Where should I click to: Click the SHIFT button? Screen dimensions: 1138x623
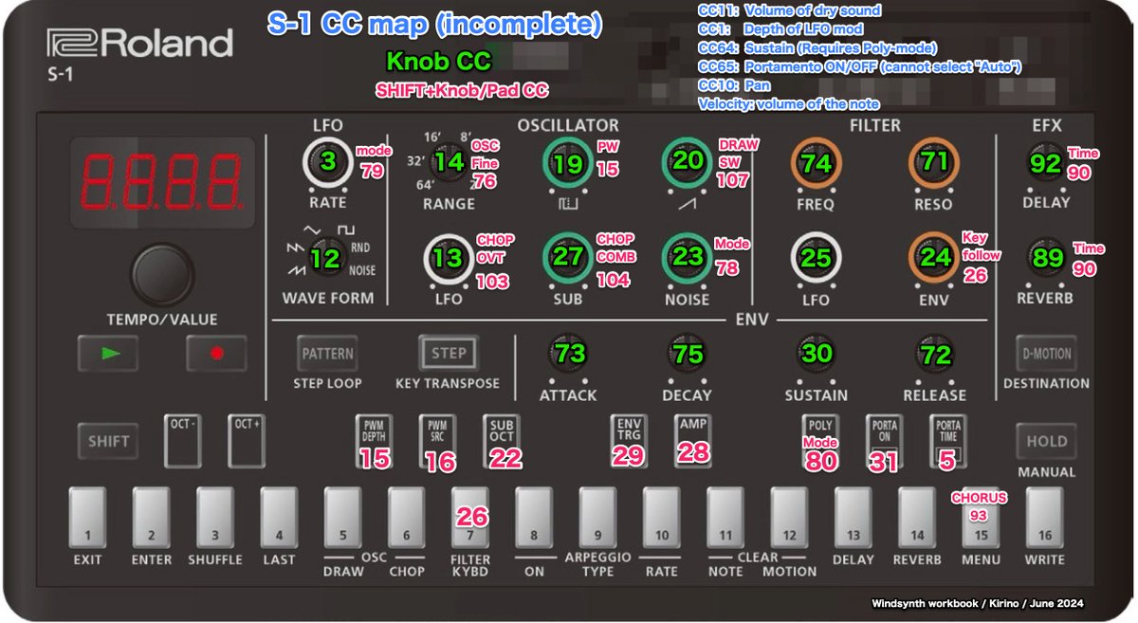[x=108, y=441]
